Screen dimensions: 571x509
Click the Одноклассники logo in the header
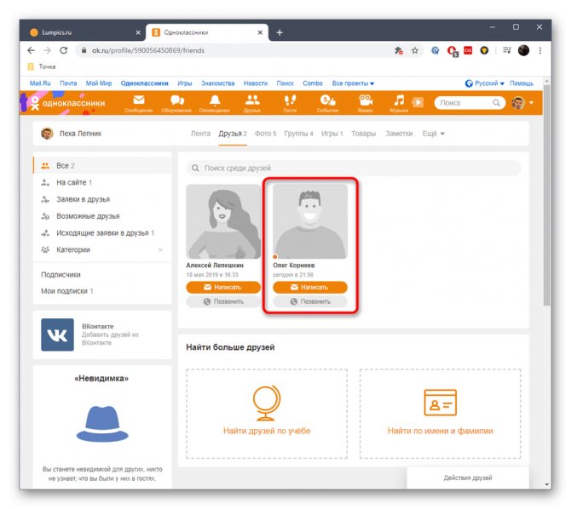67,103
